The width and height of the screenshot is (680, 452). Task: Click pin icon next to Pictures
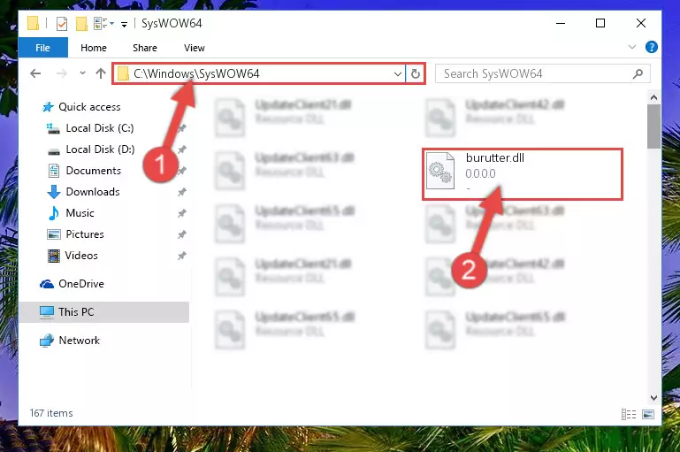(181, 234)
